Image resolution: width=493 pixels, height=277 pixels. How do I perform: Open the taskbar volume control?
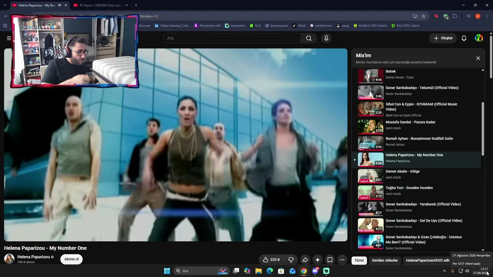click(x=467, y=271)
